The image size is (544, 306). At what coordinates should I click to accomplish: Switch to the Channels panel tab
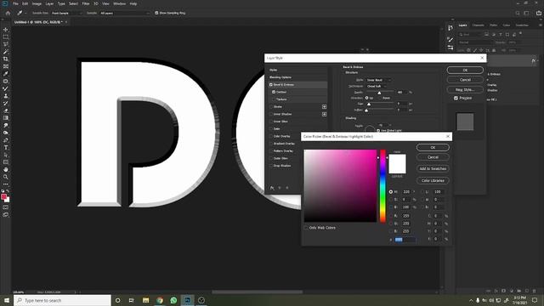478,25
